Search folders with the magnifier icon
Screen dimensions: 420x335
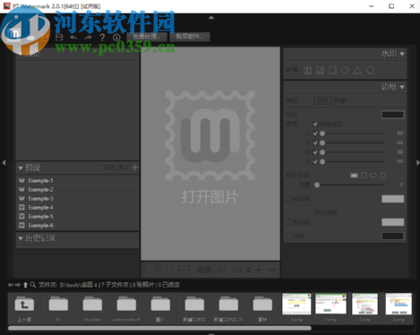pyautogui.click(x=33, y=285)
